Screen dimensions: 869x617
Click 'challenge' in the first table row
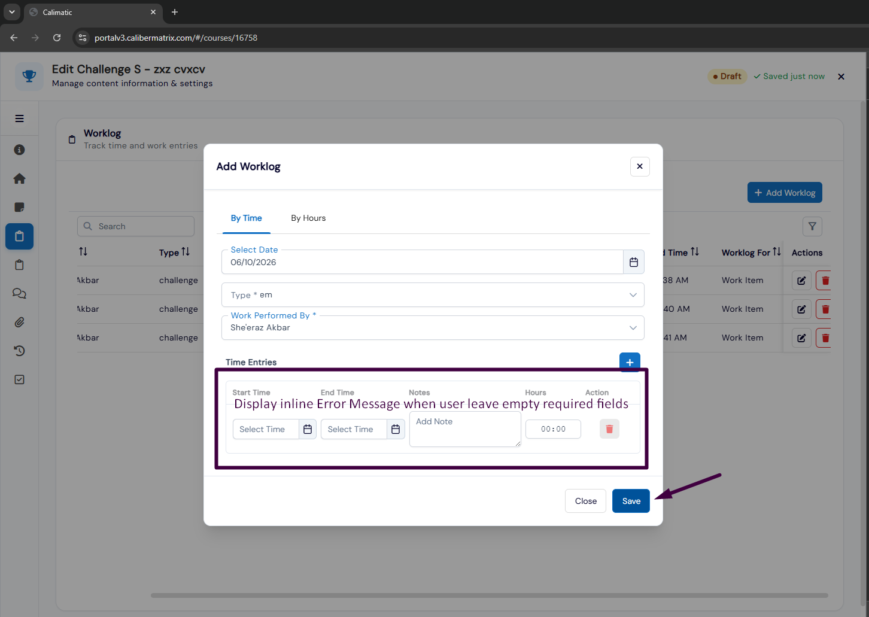[x=178, y=280]
